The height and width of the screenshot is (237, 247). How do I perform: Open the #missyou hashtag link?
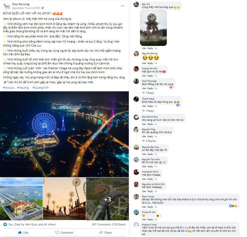(x=9, y=88)
